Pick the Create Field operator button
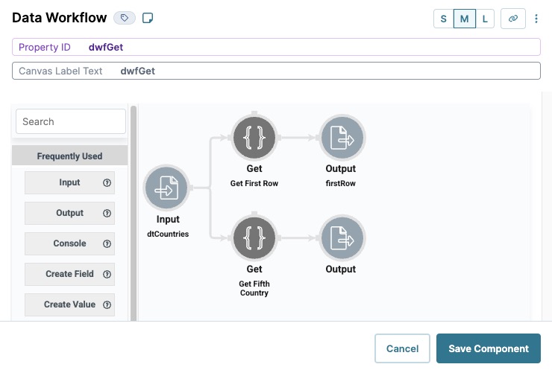The height and width of the screenshot is (370, 552). pyautogui.click(x=69, y=274)
